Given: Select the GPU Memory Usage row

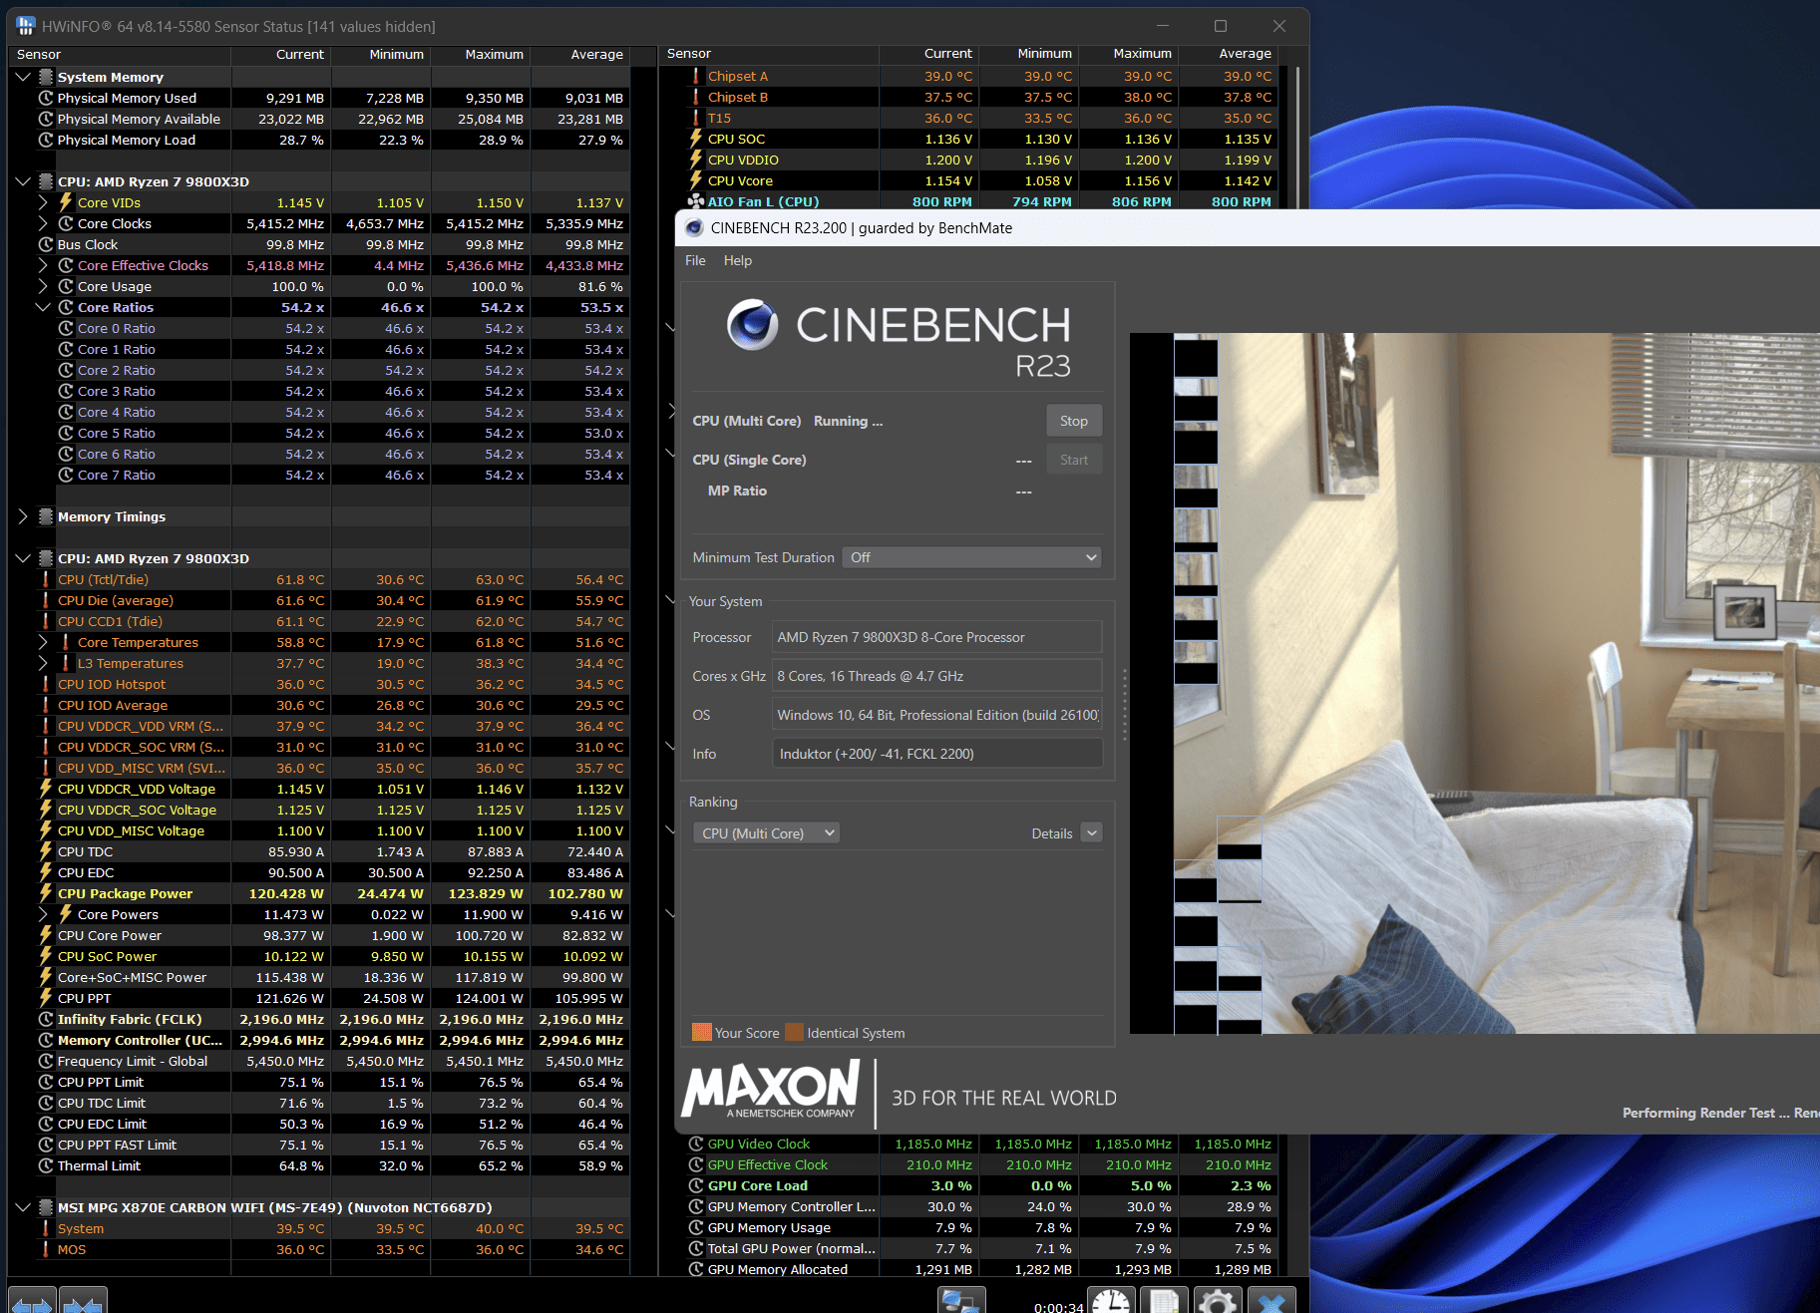Looking at the screenshot, I should click(980, 1227).
